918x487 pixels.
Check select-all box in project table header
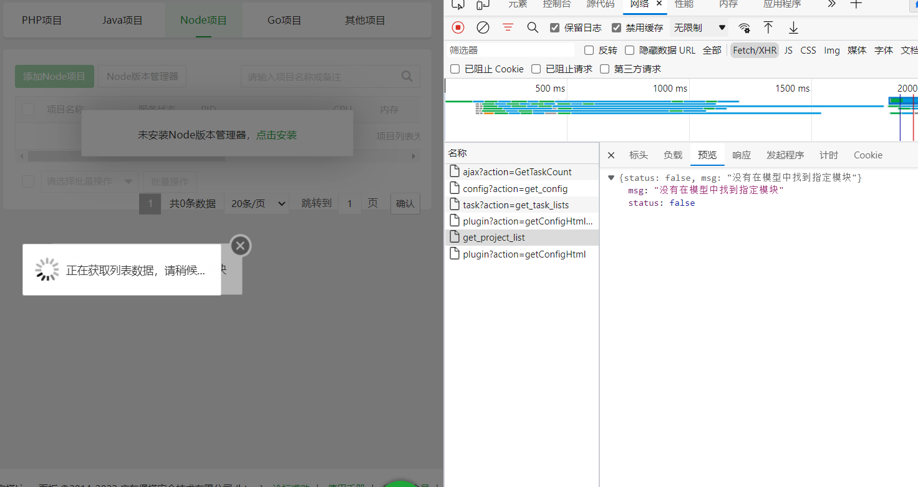[28, 109]
